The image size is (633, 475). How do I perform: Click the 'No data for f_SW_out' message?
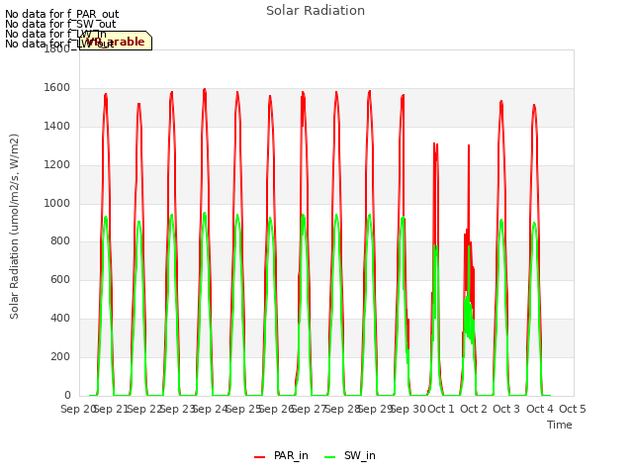coord(60,24)
